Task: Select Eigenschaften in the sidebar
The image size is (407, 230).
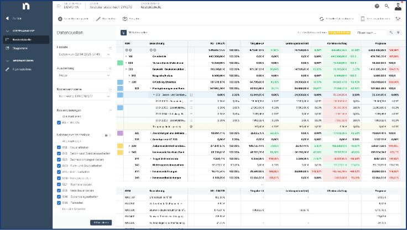Action: coord(23,69)
